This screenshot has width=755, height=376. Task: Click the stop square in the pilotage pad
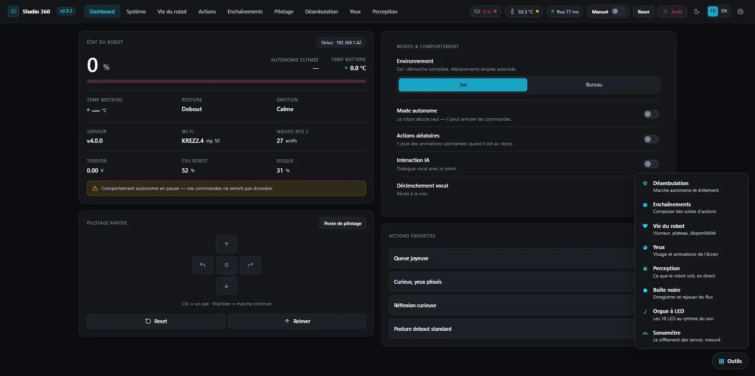click(226, 265)
